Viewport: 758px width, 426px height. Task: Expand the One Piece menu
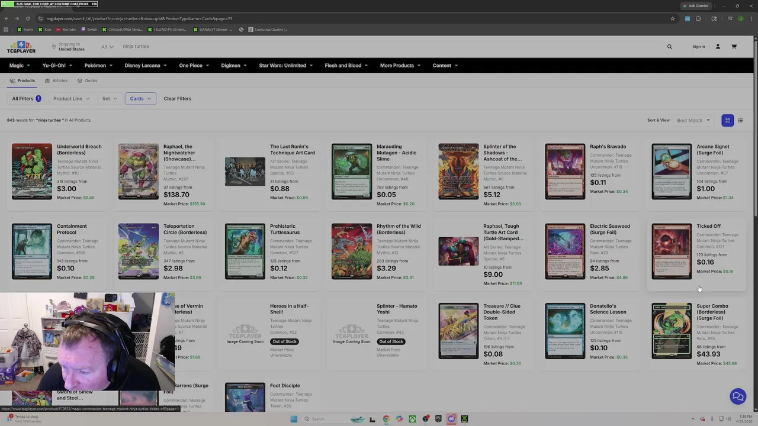point(194,66)
